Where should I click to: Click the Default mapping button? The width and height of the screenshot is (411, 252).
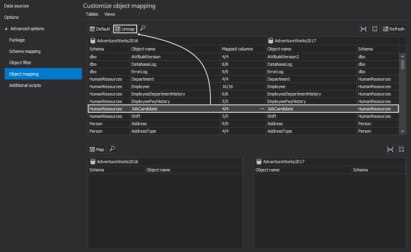[100, 29]
